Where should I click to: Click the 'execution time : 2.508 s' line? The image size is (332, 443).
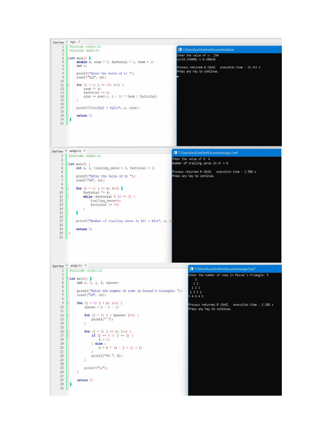[x=236, y=172]
